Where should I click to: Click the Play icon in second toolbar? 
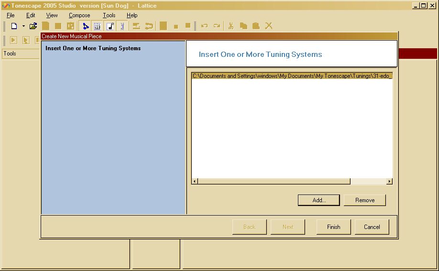click(13, 40)
